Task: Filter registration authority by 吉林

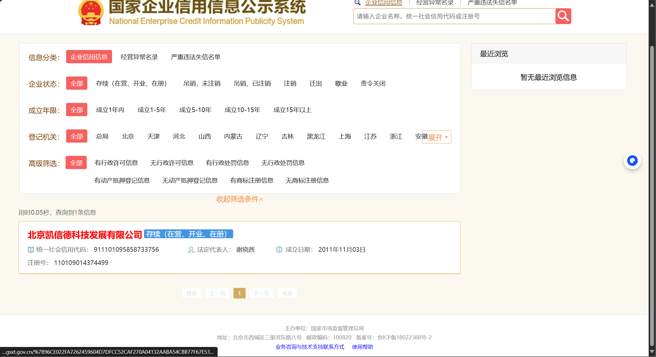Action: click(287, 136)
